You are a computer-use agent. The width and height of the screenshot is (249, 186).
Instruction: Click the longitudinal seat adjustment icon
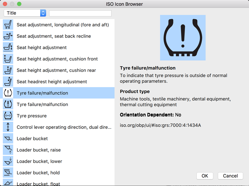[8, 25]
